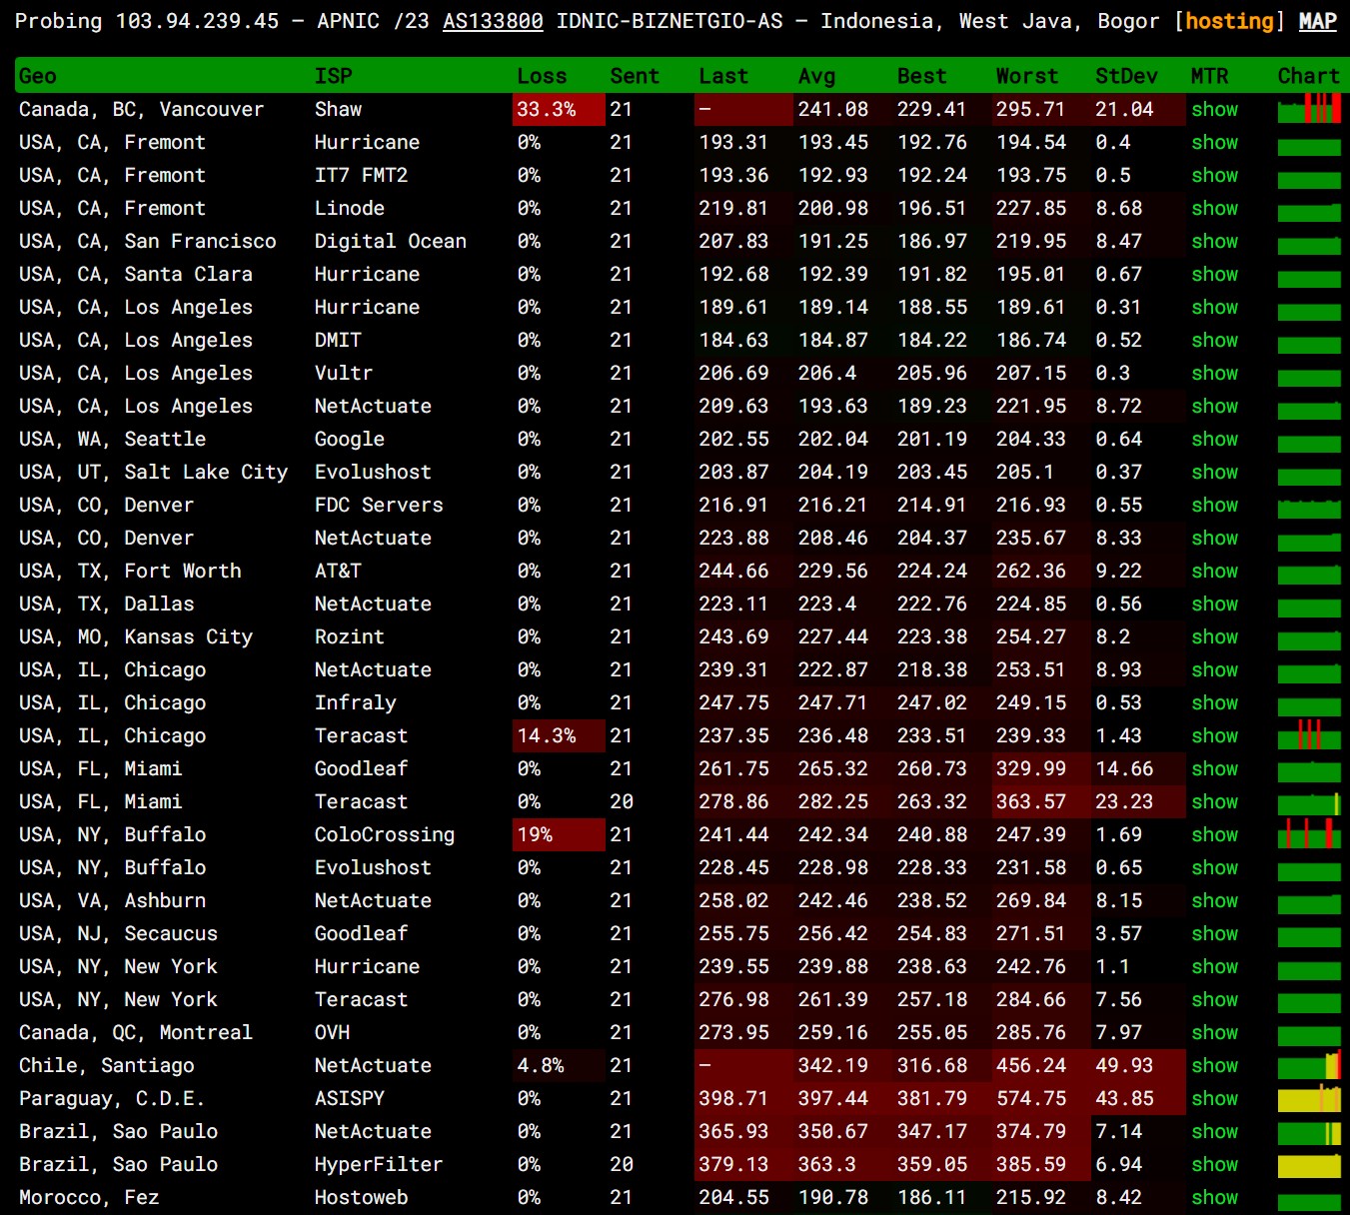The height and width of the screenshot is (1215, 1350).
Task: Click the Geo column header
Action: 38,76
